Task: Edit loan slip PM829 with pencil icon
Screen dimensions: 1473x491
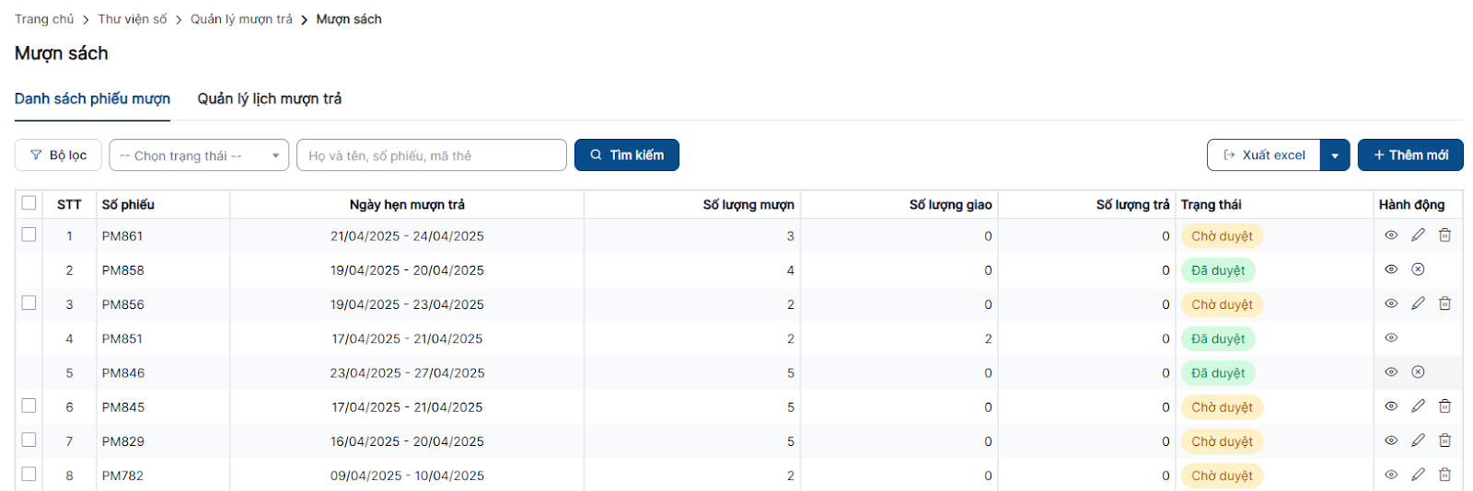Action: (x=1418, y=440)
